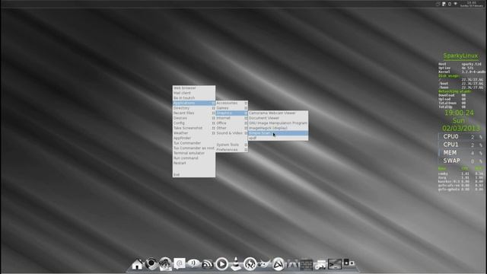Screen dimensions: 487x274
Task: Launch Tux Commander menu entry
Action: [x=194, y=143]
